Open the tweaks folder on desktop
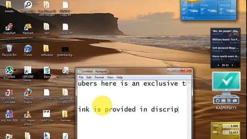 (x=9, y=6)
